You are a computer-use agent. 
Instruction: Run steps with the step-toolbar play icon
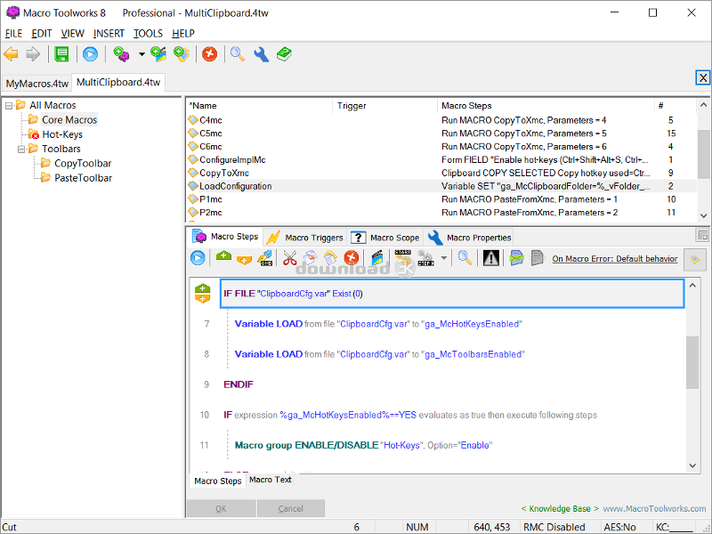(x=198, y=258)
